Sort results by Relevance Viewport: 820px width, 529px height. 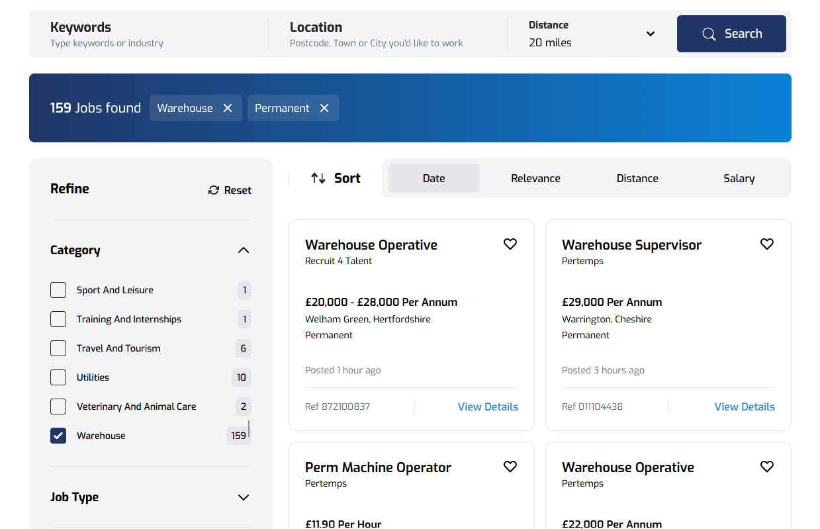coord(535,178)
